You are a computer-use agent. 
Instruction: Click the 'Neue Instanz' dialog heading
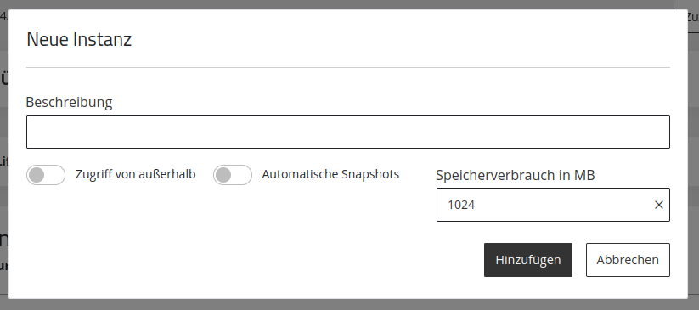click(79, 40)
